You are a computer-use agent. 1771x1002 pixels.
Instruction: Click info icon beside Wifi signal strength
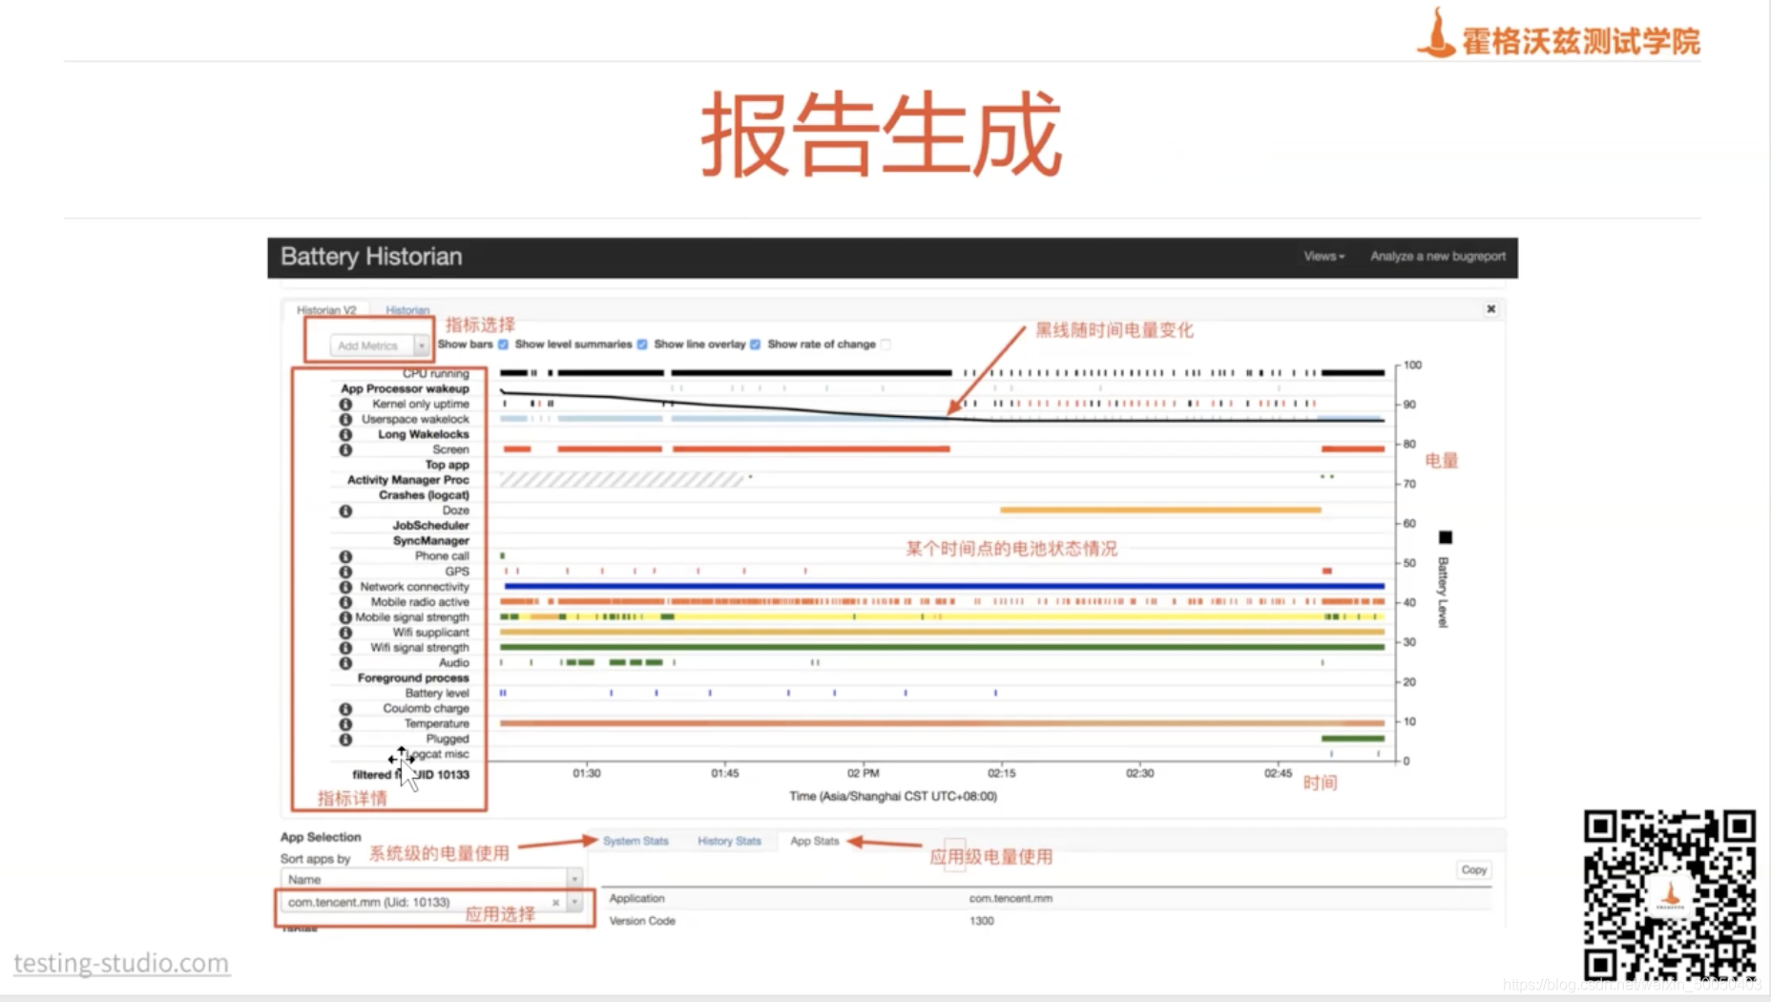345,648
